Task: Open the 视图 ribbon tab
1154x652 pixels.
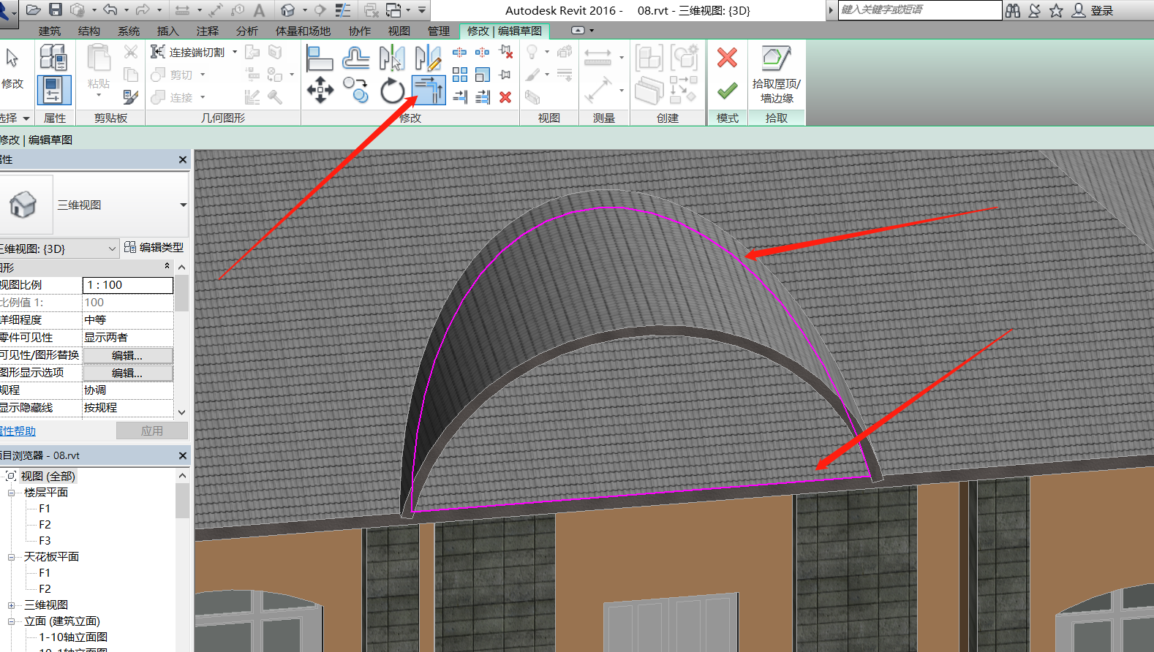Action: click(399, 31)
